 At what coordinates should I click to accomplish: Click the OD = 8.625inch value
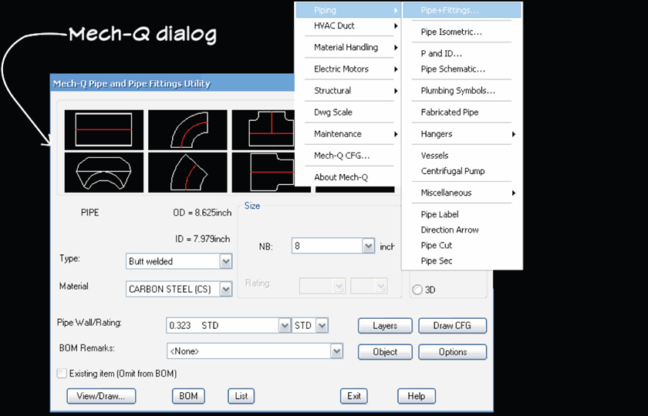(x=202, y=213)
